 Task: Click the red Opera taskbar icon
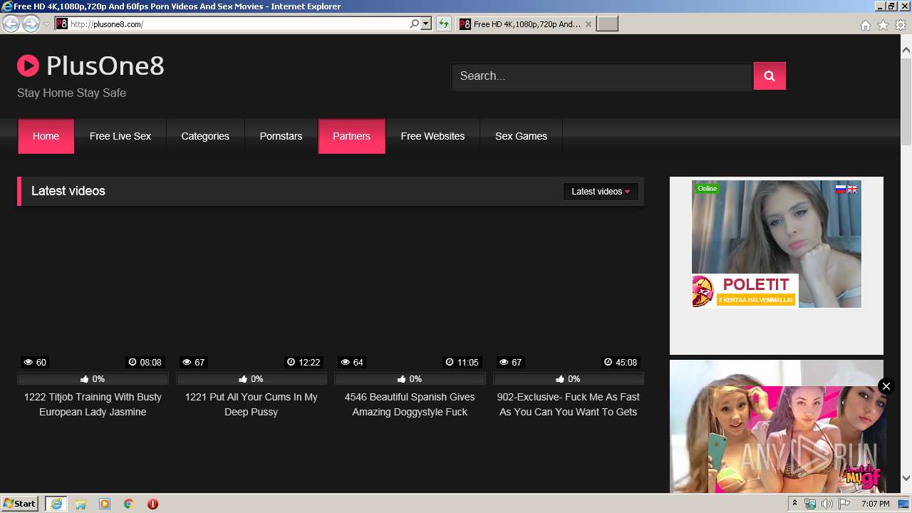tap(152, 504)
